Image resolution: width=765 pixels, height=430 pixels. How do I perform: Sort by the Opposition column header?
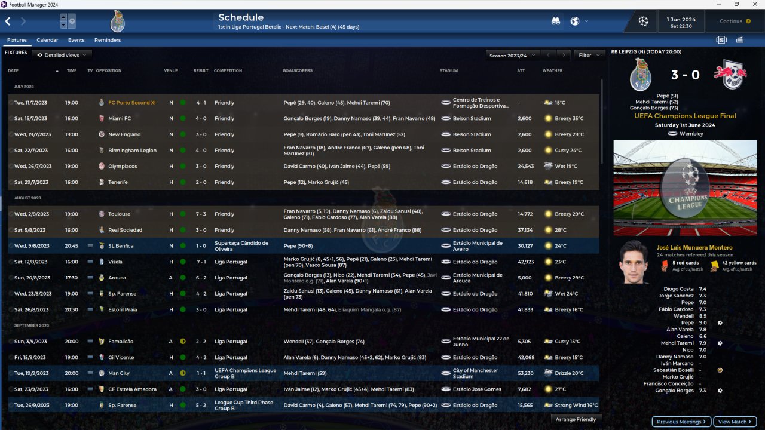(109, 70)
